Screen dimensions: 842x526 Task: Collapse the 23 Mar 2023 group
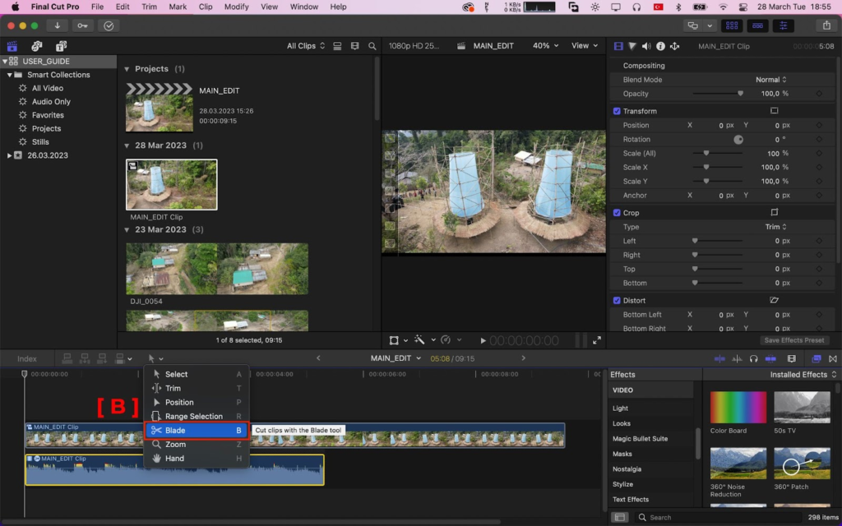127,230
